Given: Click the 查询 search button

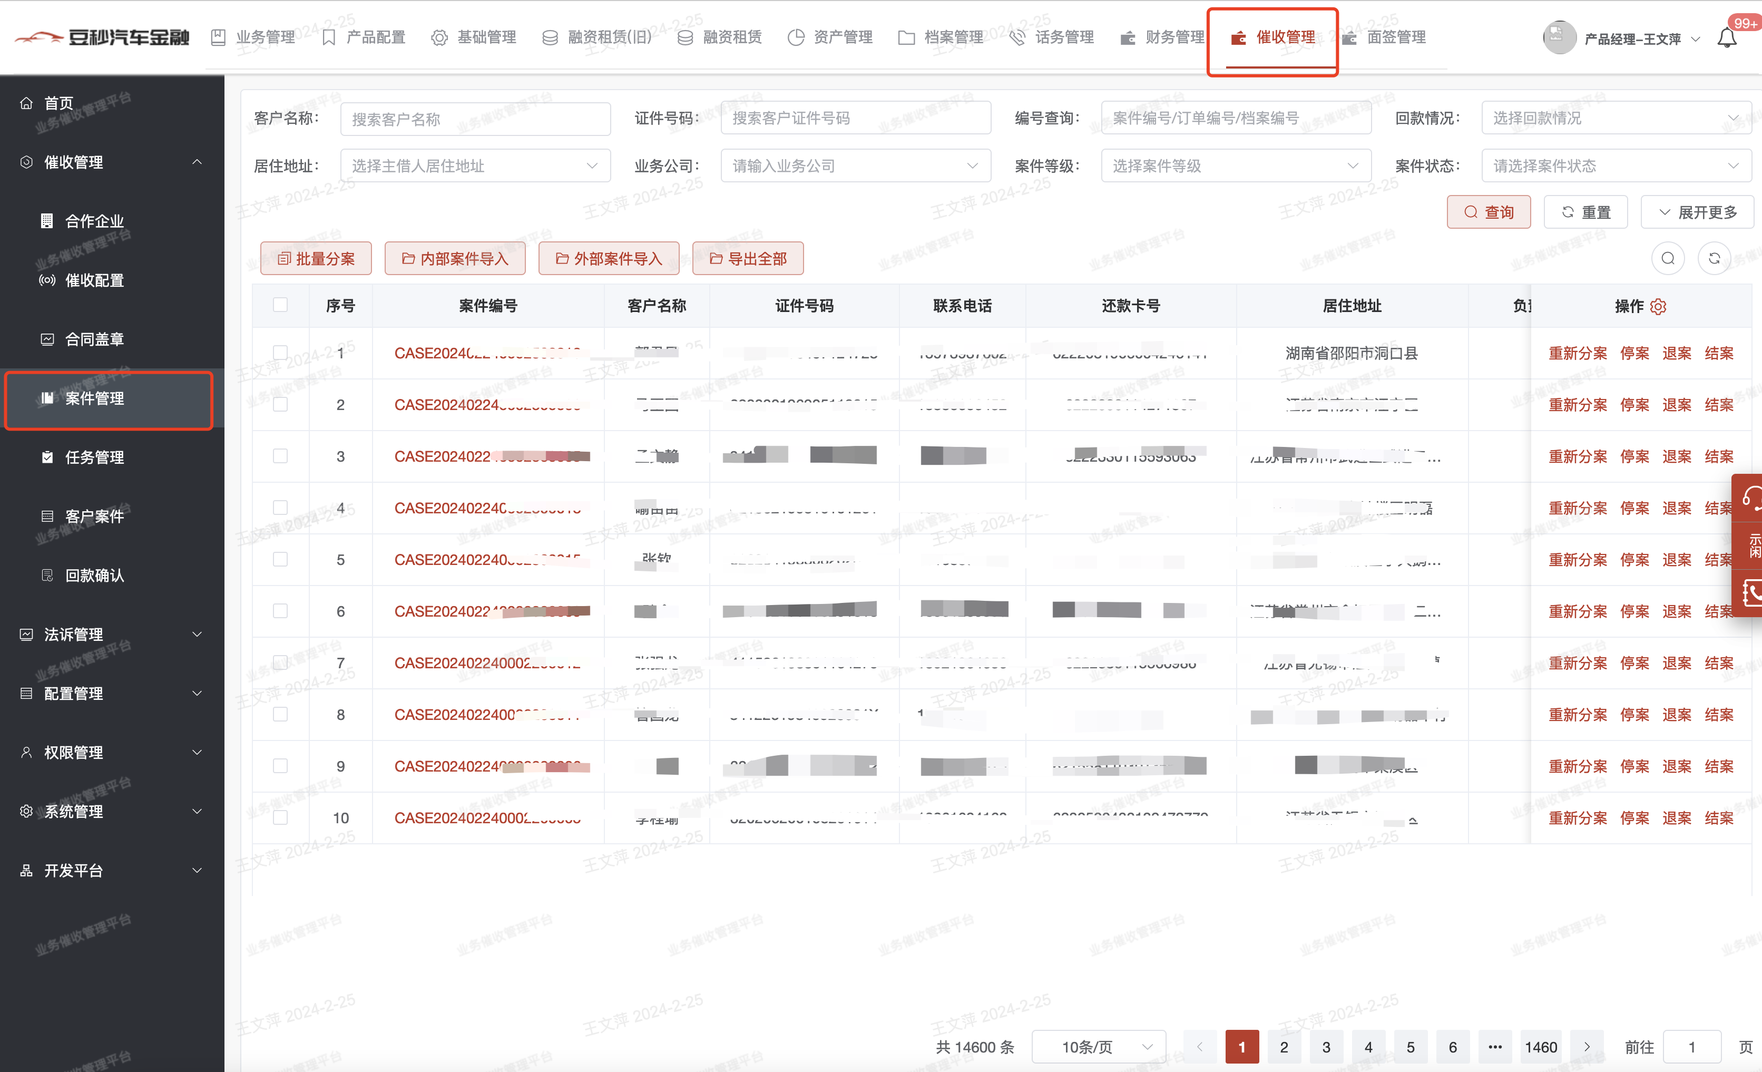Looking at the screenshot, I should [x=1488, y=212].
